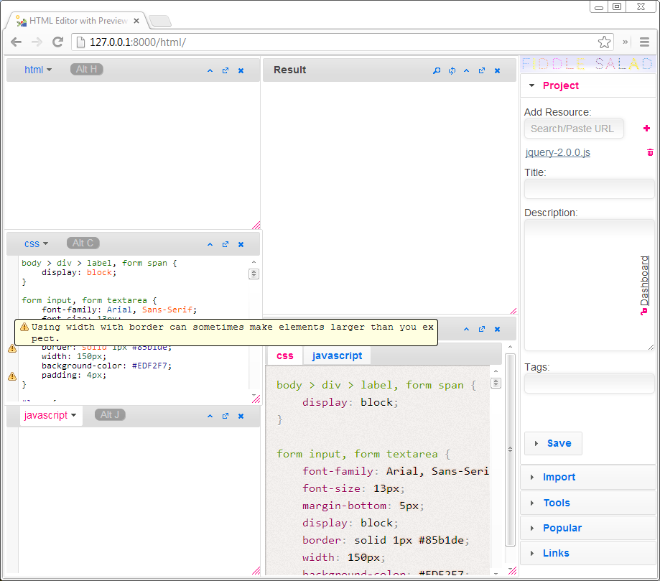
Task: Click the html panel resize handle
Action: [256, 226]
